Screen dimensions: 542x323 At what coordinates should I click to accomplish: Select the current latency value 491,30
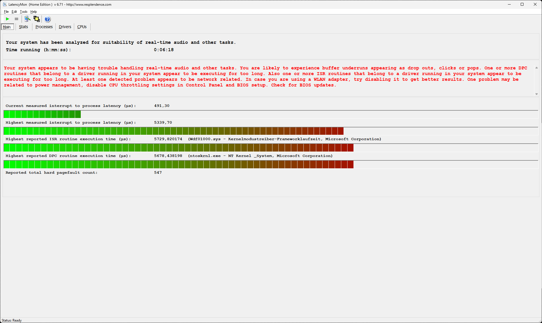coord(162,106)
